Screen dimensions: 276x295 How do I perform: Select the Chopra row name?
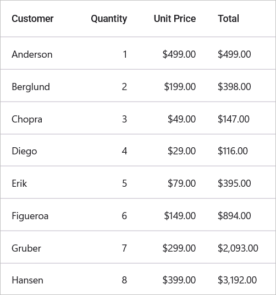tap(27, 119)
